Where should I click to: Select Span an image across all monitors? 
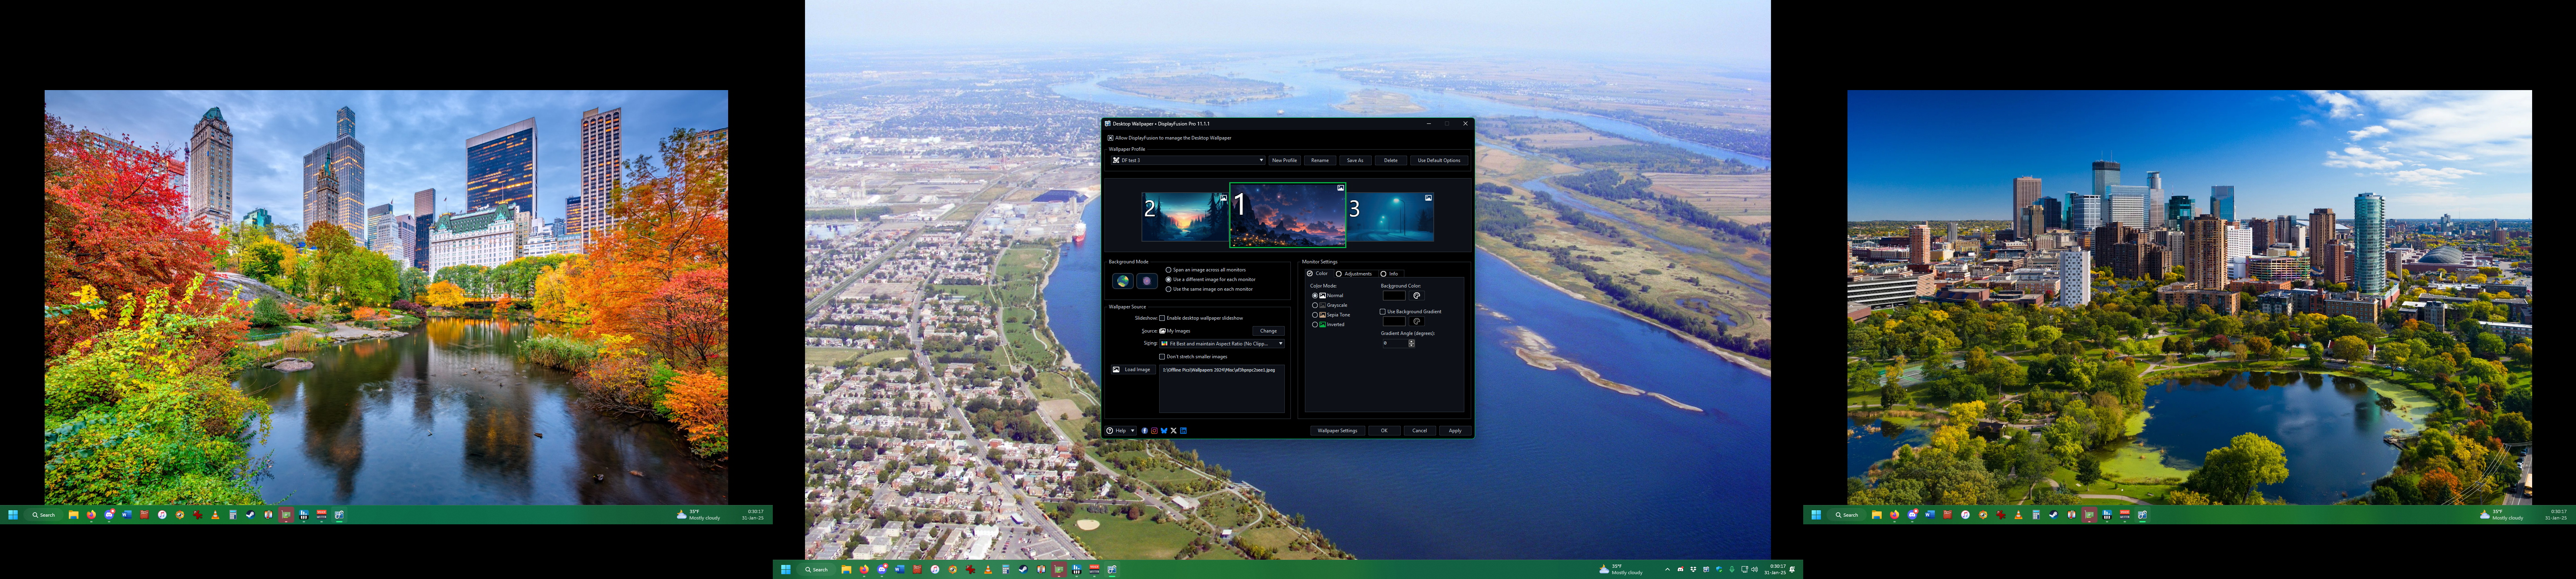tap(1168, 269)
